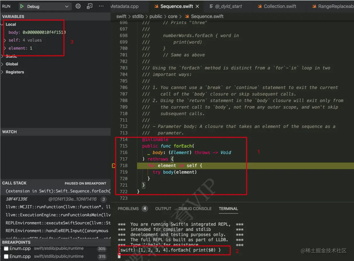Viewport: 354px width, 261px height.
Task: Open the PROBLEMS panel tab
Action: pos(128,209)
